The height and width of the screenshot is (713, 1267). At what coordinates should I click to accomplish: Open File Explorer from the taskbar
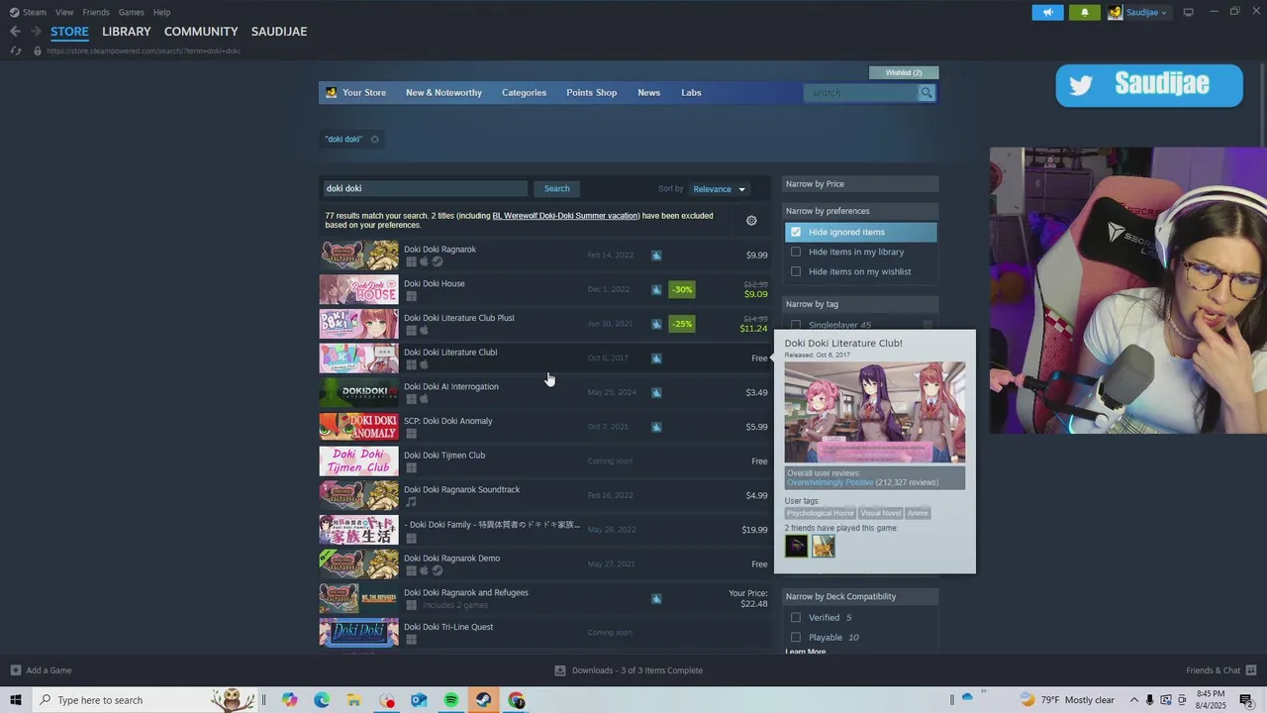[353, 700]
